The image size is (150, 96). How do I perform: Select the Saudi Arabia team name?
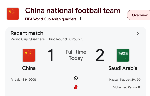point(123,68)
